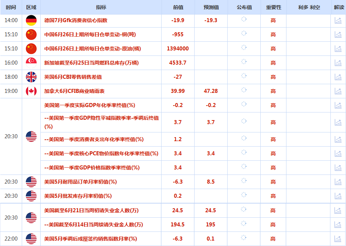Open analysis chart icon for 德国7月Gfk消费者信心指数
The width and height of the screenshot is (346, 246).
pyautogui.click(x=338, y=20)
